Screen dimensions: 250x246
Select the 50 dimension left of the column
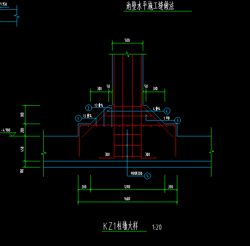click(108, 86)
